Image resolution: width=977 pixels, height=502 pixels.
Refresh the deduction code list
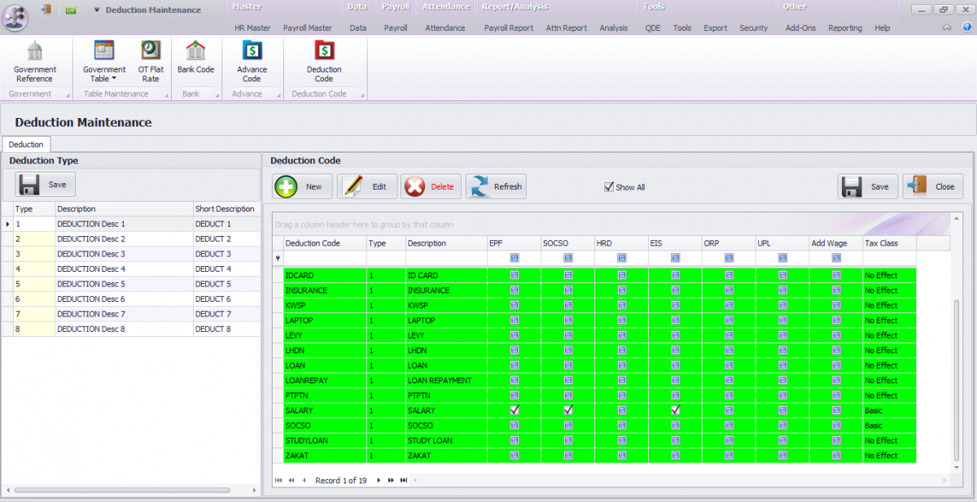pos(496,186)
